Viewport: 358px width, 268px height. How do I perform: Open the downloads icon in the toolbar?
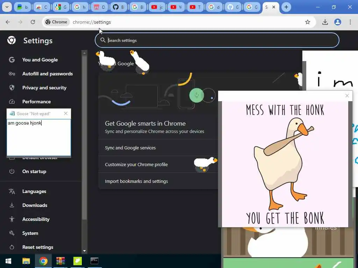tap(325, 22)
